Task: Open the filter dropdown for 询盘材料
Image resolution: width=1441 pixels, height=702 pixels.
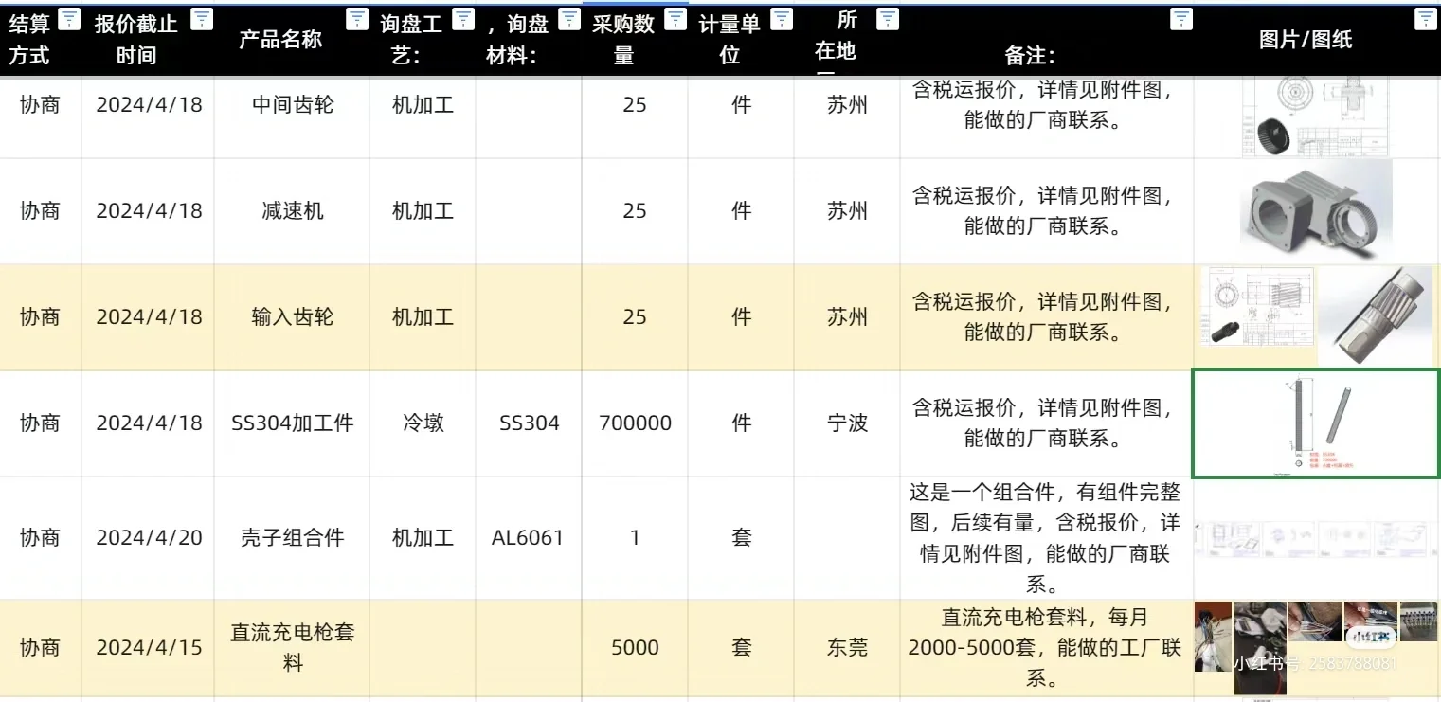Action: click(567, 16)
